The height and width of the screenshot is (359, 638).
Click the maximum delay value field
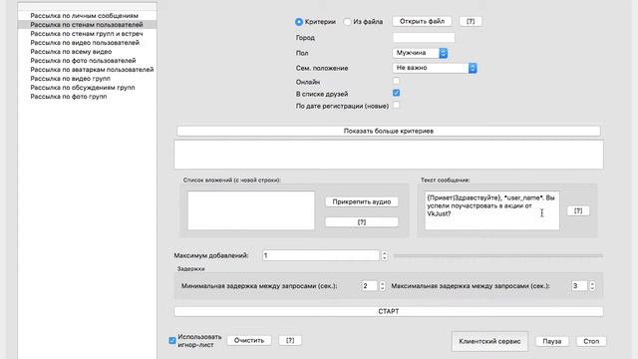pyautogui.click(x=579, y=286)
